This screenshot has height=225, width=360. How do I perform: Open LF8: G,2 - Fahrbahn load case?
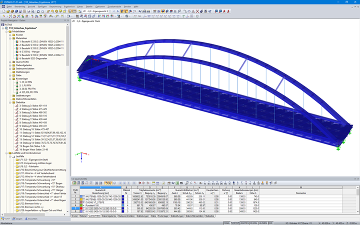tap(29, 166)
